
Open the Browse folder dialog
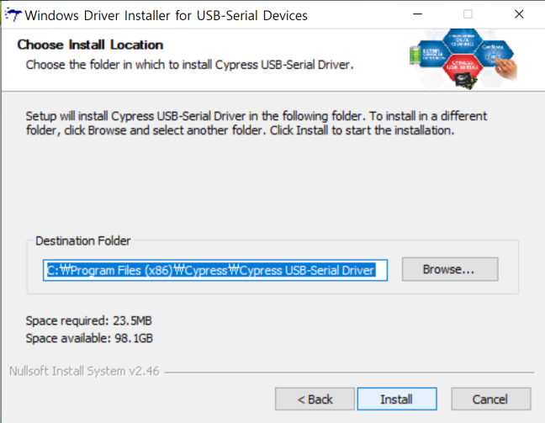pyautogui.click(x=450, y=269)
